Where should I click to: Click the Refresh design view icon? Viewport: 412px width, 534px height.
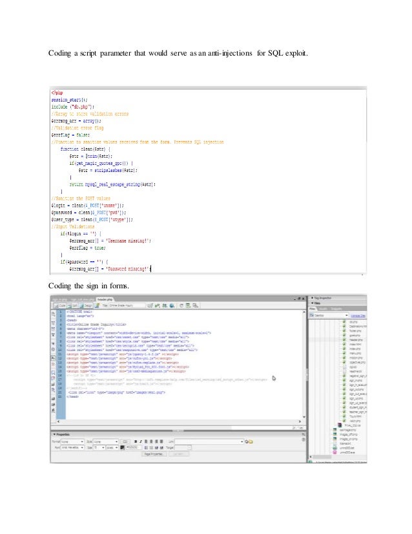coord(181,306)
